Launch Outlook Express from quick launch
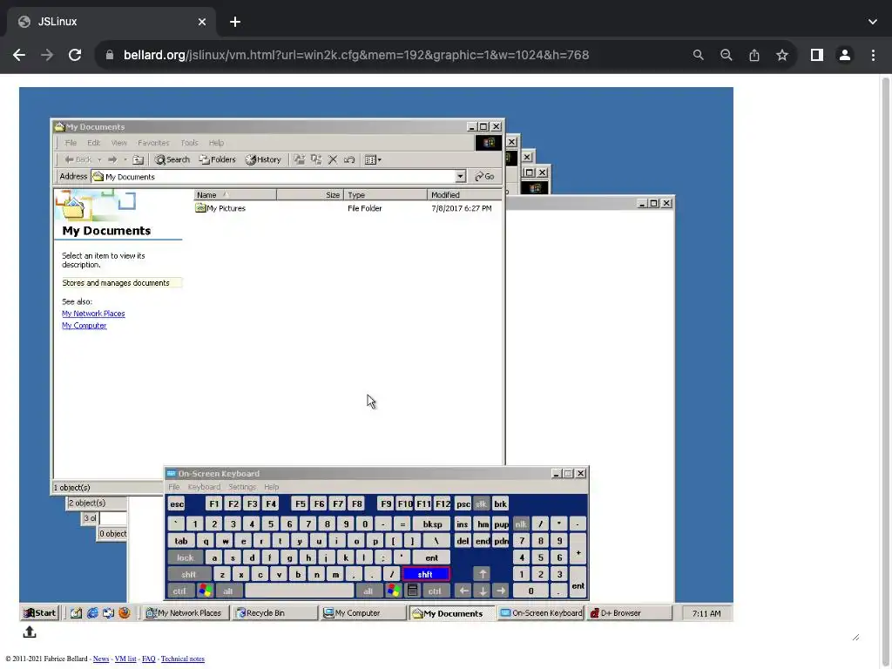This screenshot has width=892, height=669. [x=108, y=613]
